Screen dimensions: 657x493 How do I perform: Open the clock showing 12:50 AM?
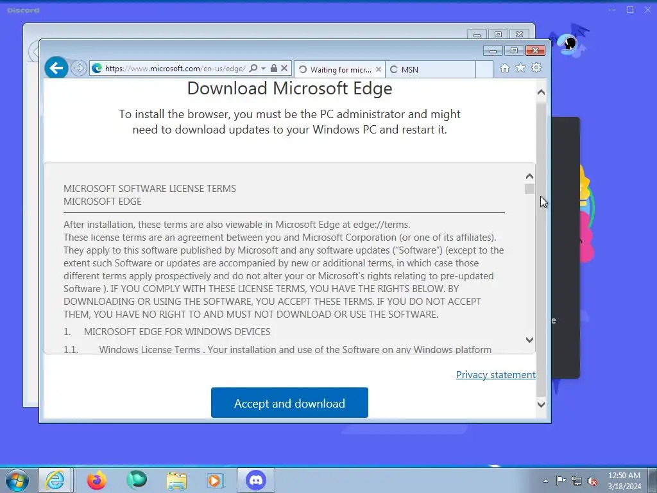624,481
